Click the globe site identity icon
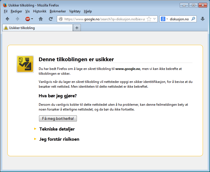 [61, 19]
